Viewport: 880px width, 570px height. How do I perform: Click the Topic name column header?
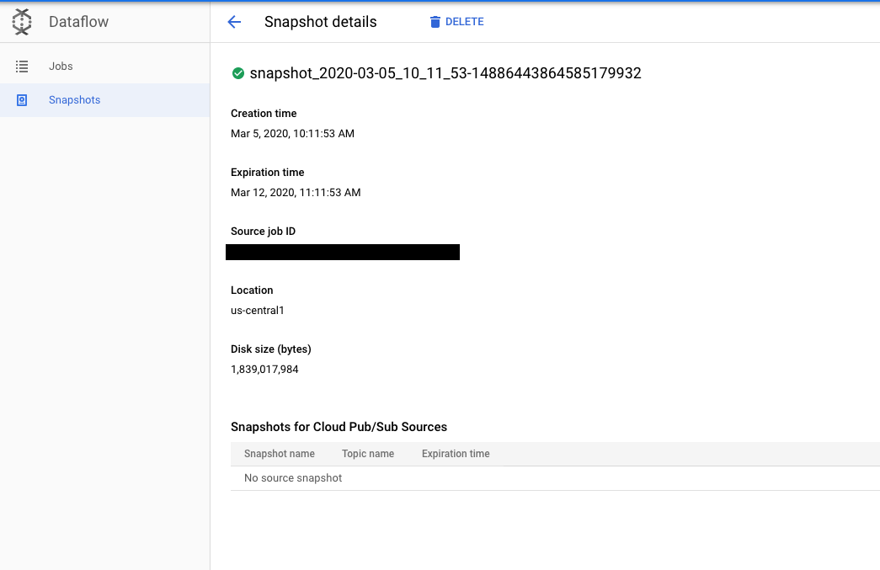pos(368,454)
